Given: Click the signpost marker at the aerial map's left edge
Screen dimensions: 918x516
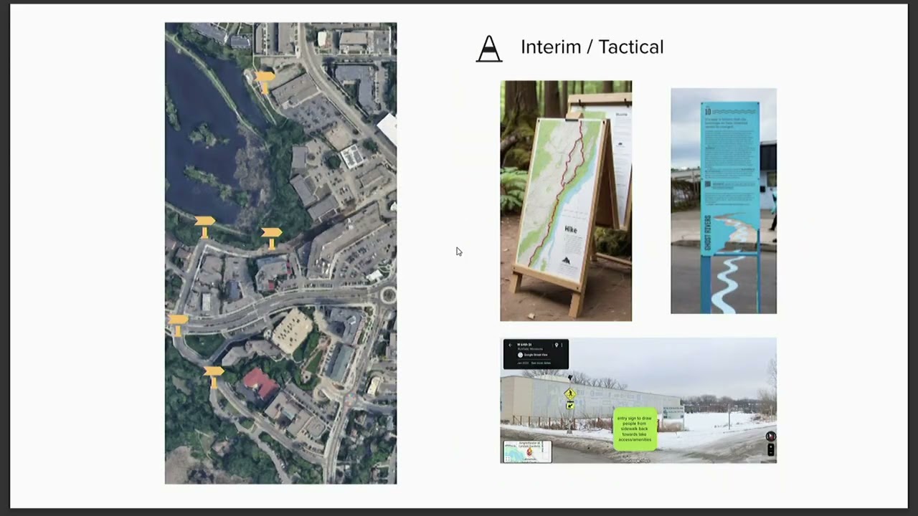Looking at the screenshot, I should (x=177, y=325).
